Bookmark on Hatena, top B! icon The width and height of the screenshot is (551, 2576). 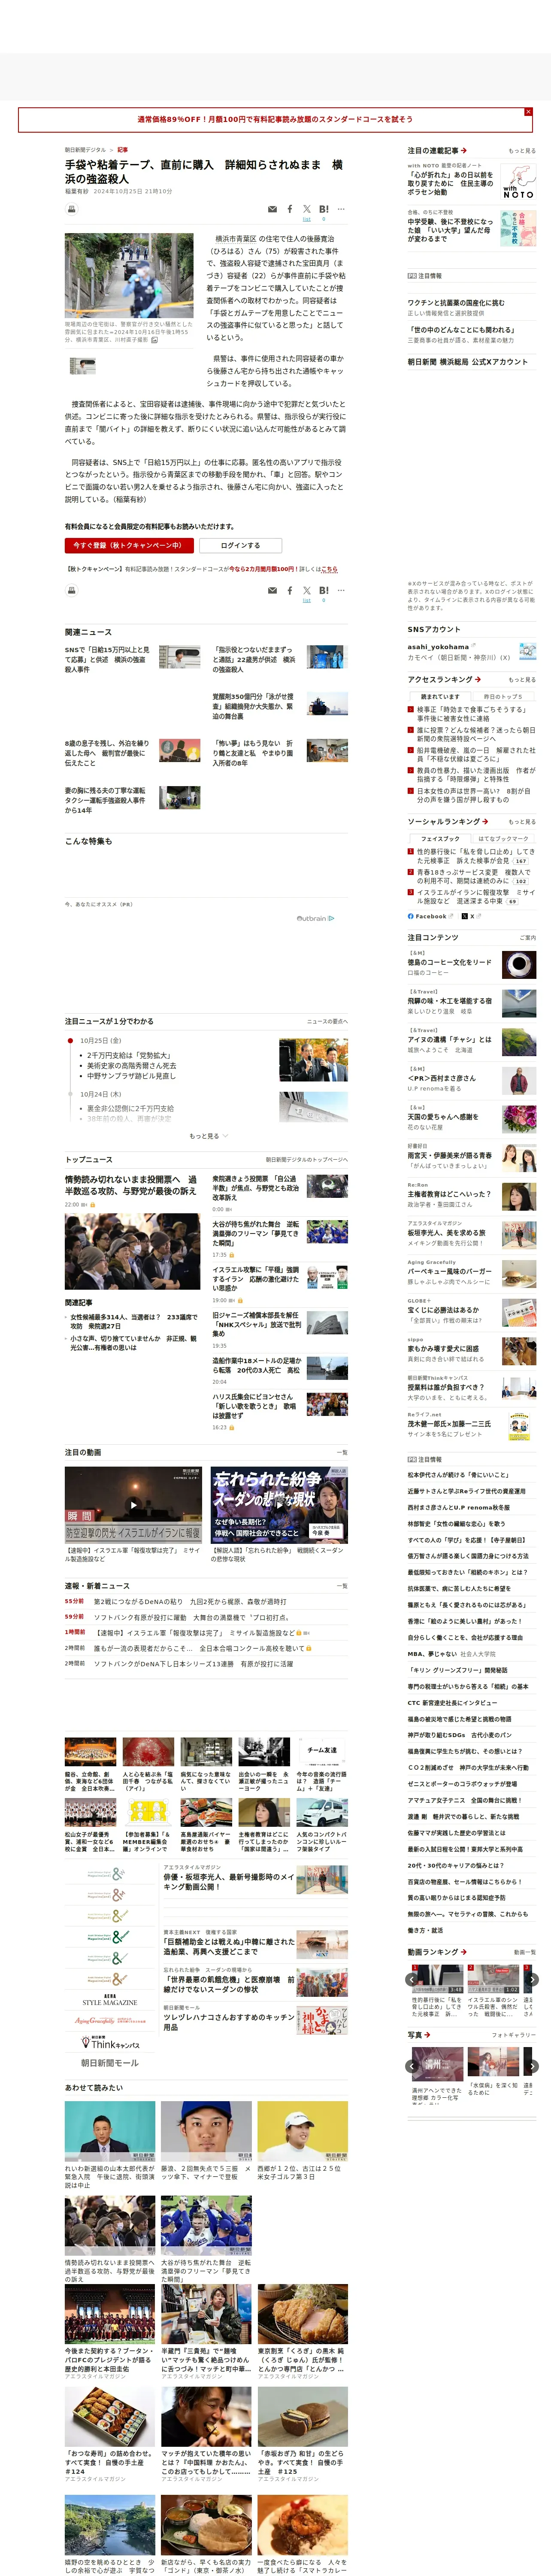pyautogui.click(x=324, y=209)
